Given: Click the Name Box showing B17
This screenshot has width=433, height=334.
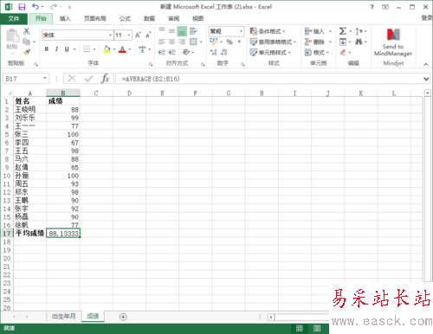Looking at the screenshot, I should 26,79.
